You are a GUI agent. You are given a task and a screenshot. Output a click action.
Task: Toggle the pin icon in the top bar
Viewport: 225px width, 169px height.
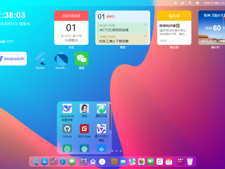[x=190, y=3]
